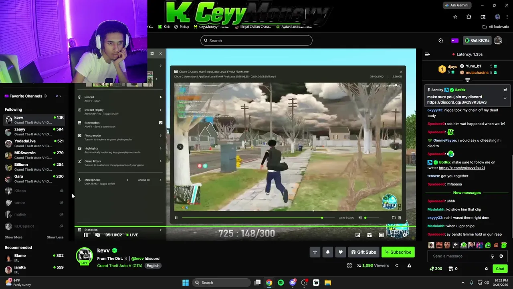Subscribe to kevv's channel
This screenshot has width=513, height=289.
click(398, 252)
